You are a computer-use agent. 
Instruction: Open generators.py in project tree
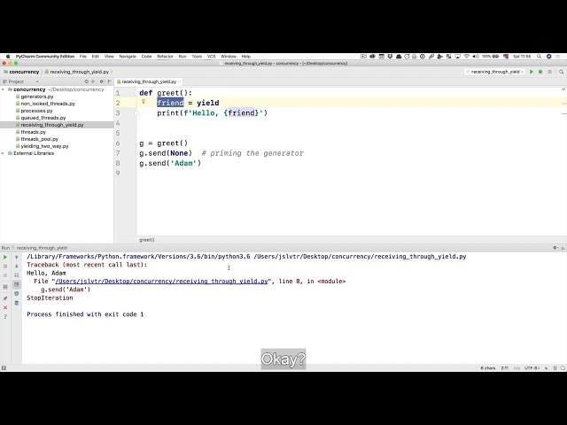37,97
